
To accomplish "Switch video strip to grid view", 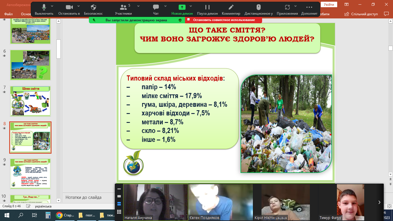I will (x=119, y=212).
